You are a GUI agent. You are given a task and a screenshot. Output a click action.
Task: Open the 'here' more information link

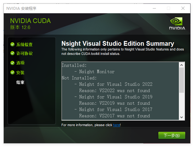tap(117, 125)
